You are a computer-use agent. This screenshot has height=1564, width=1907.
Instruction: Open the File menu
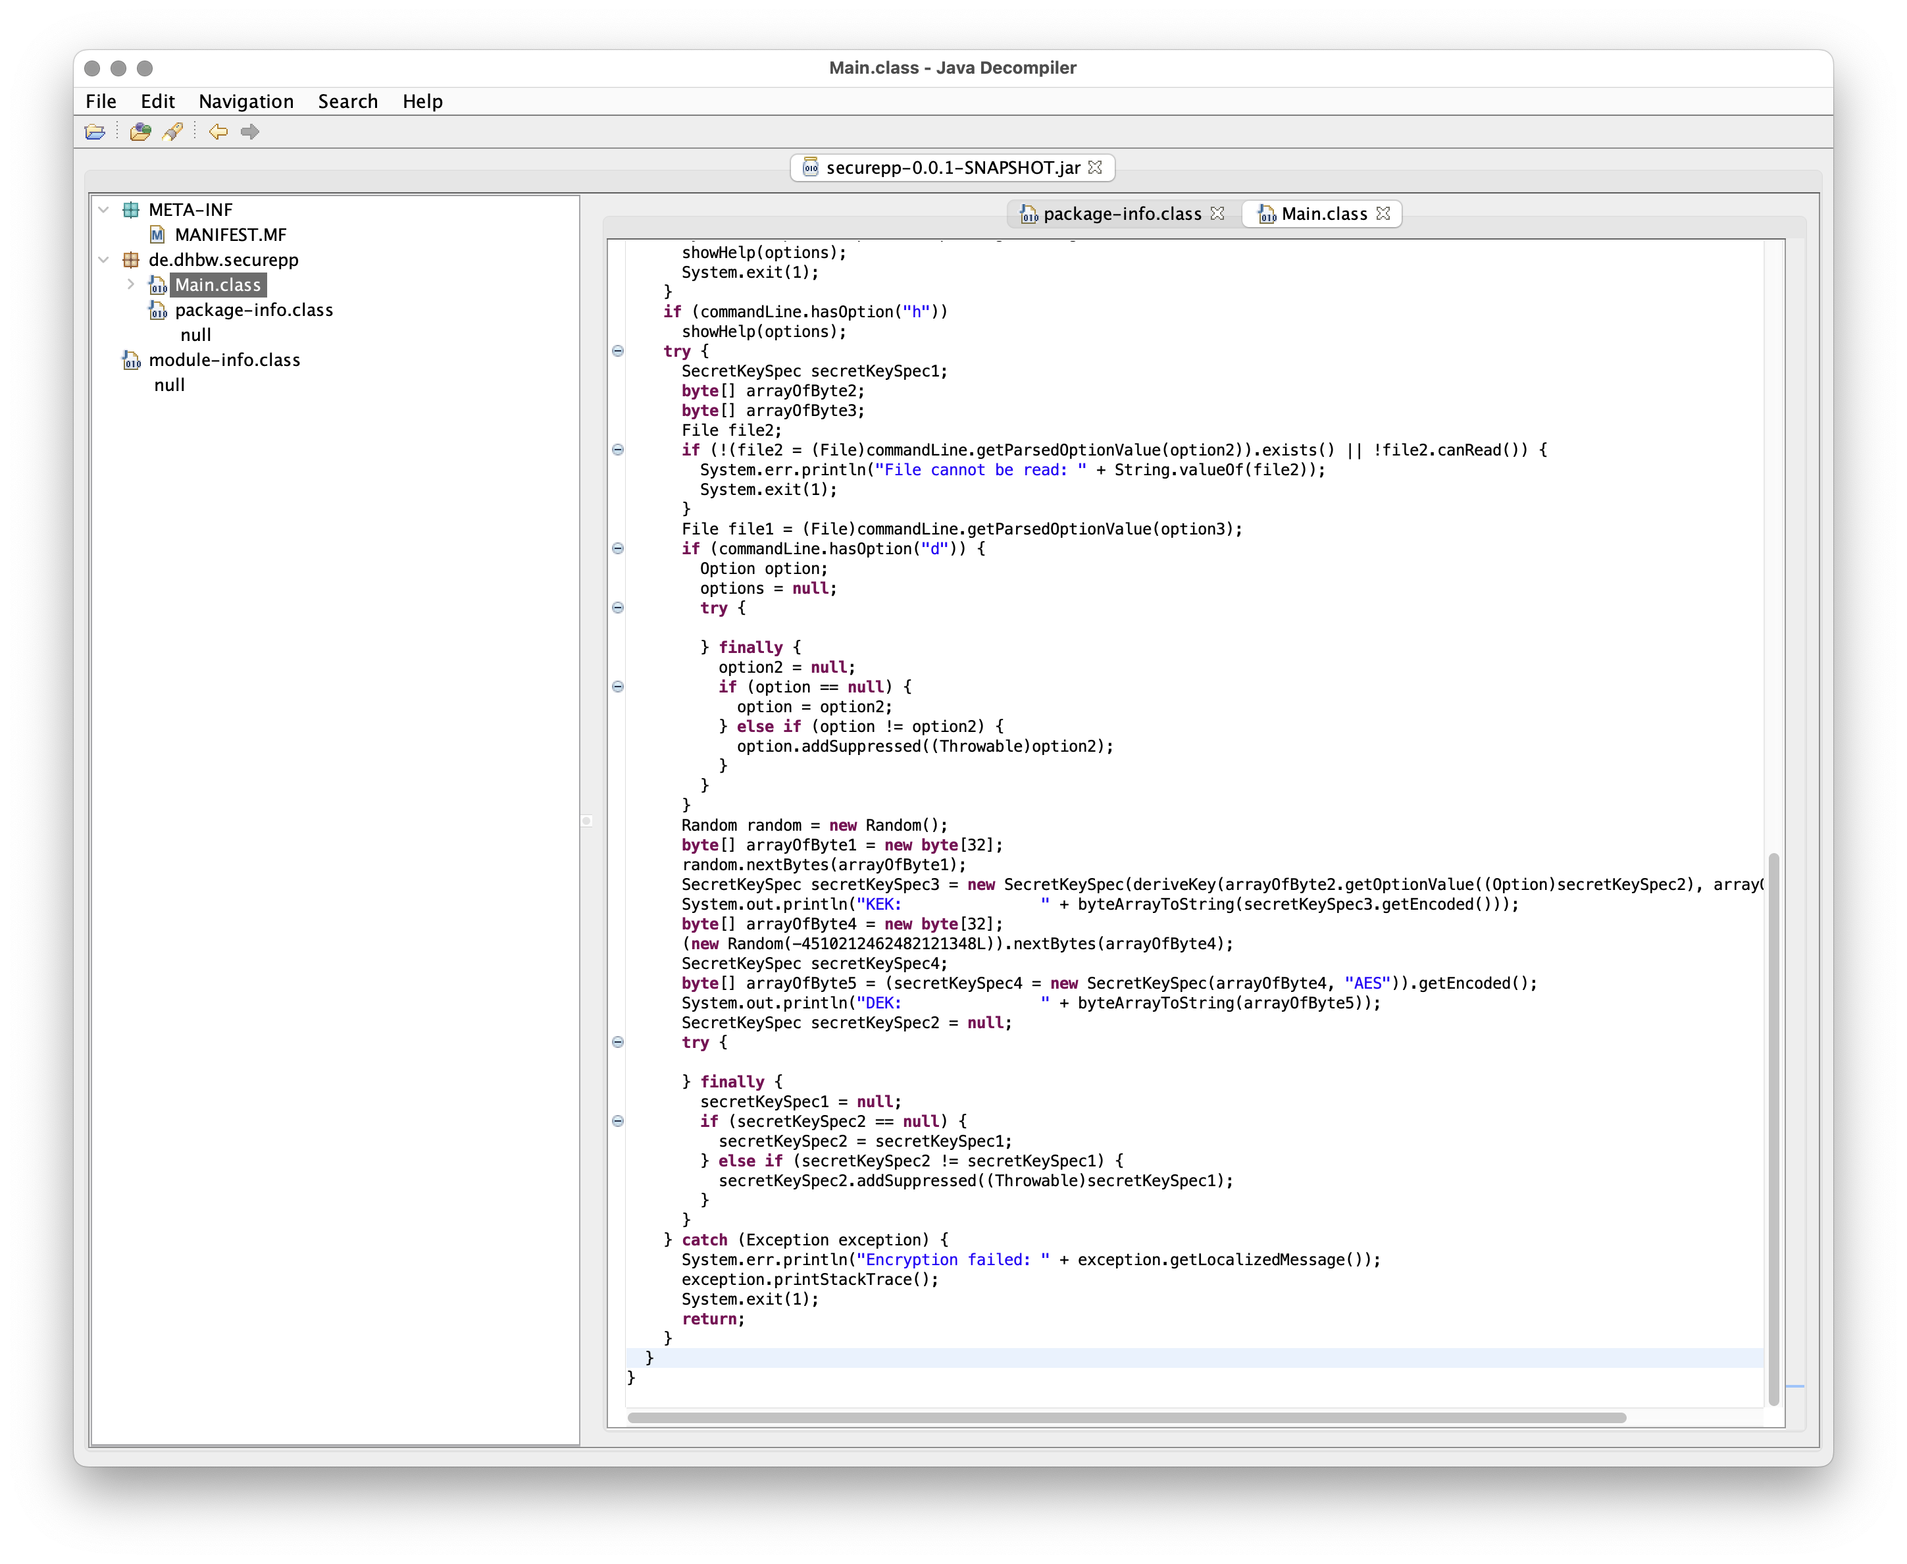(103, 100)
